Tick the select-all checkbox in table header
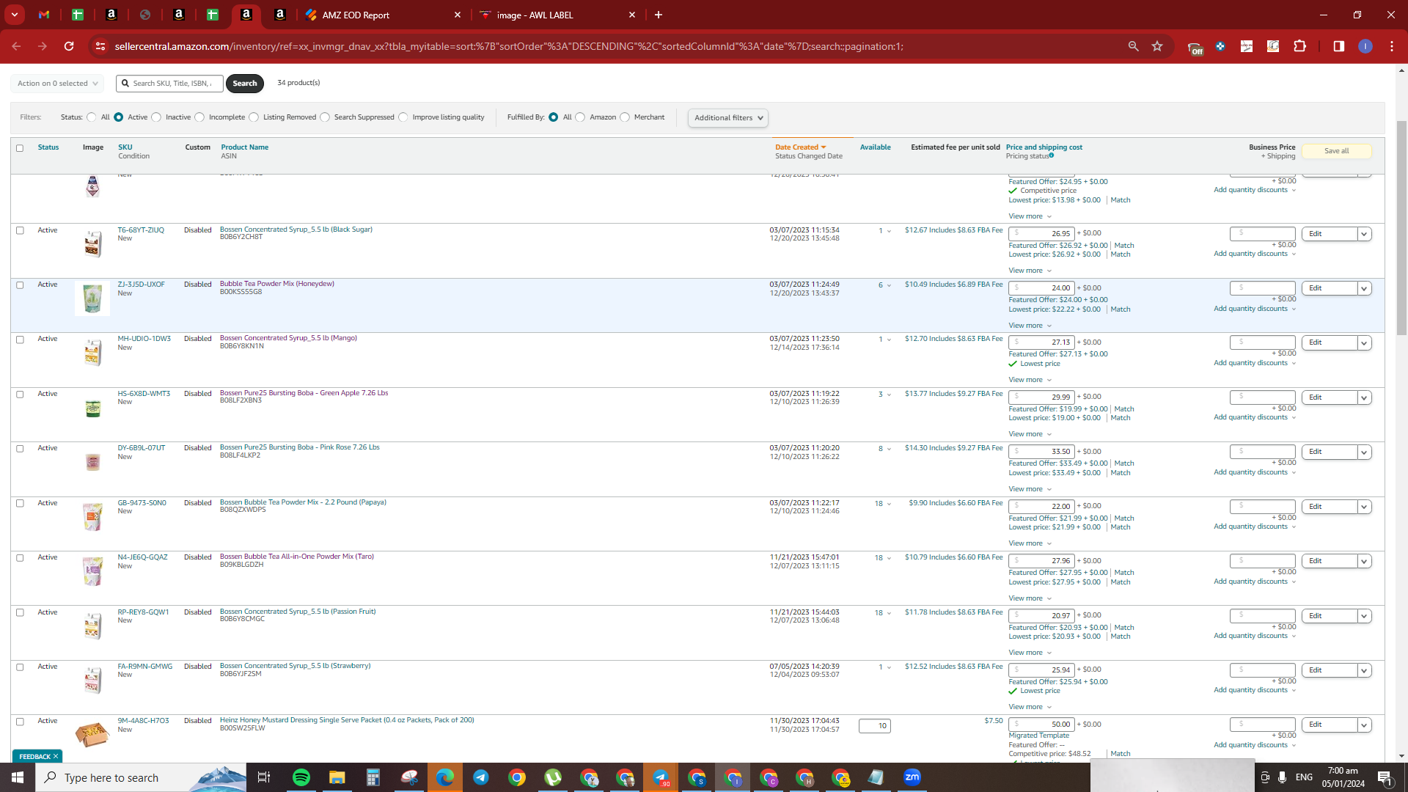This screenshot has height=792, width=1408. (x=20, y=148)
